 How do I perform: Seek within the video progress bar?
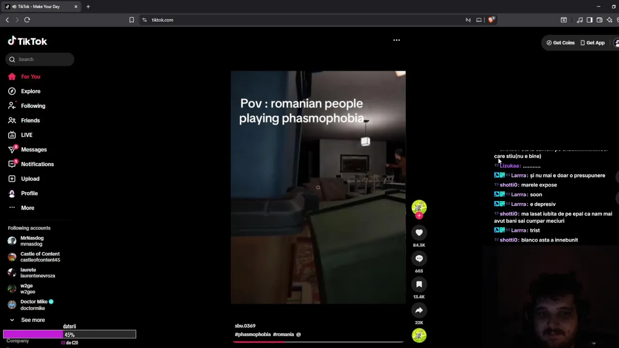click(x=318, y=342)
